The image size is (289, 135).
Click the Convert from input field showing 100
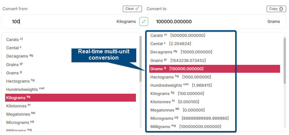point(71,22)
